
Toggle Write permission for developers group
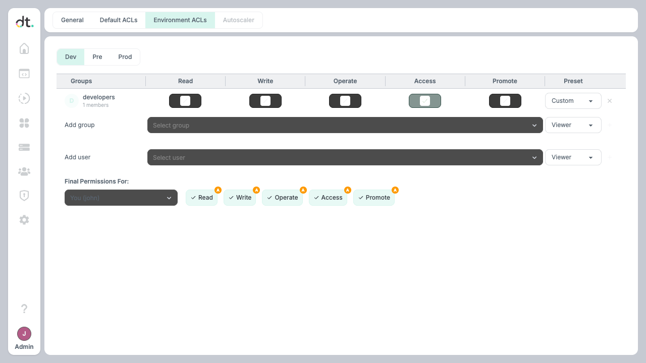[265, 101]
